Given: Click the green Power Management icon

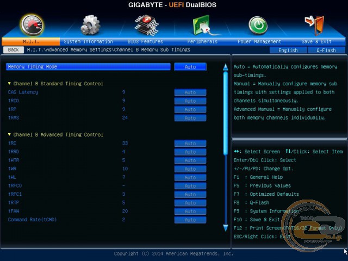Looking at the screenshot, I should [258, 26].
